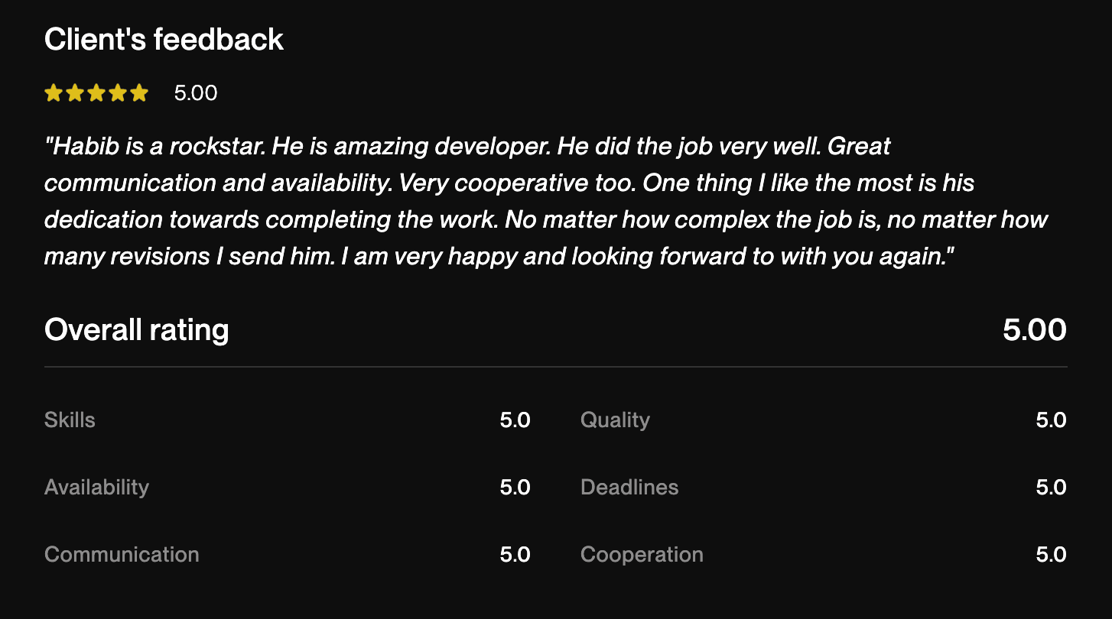Click the fifth yellow rating star
Screen dimensions: 1112x619
coord(138,93)
